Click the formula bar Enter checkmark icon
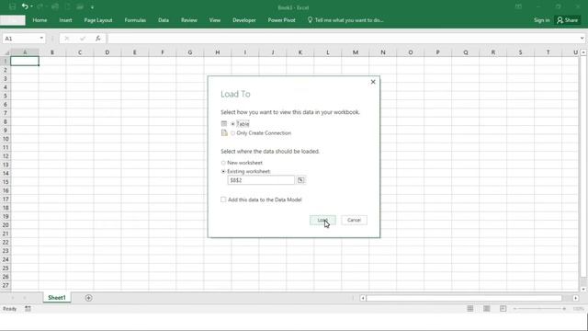Screen dimensions: 588x331 pyautogui.click(x=83, y=39)
